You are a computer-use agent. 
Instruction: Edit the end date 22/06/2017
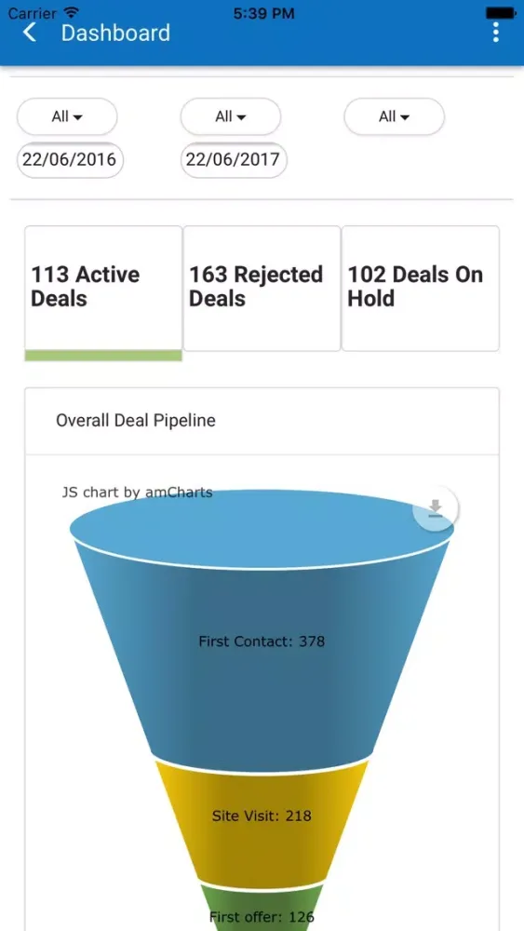point(234,160)
